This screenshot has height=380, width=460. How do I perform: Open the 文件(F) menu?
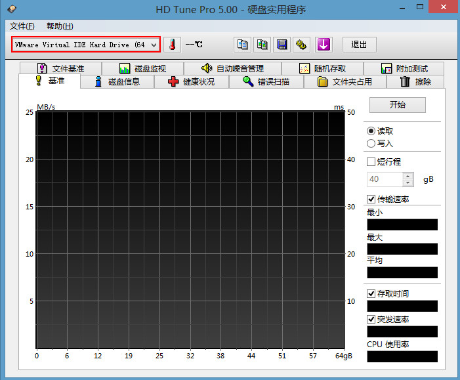(x=22, y=26)
